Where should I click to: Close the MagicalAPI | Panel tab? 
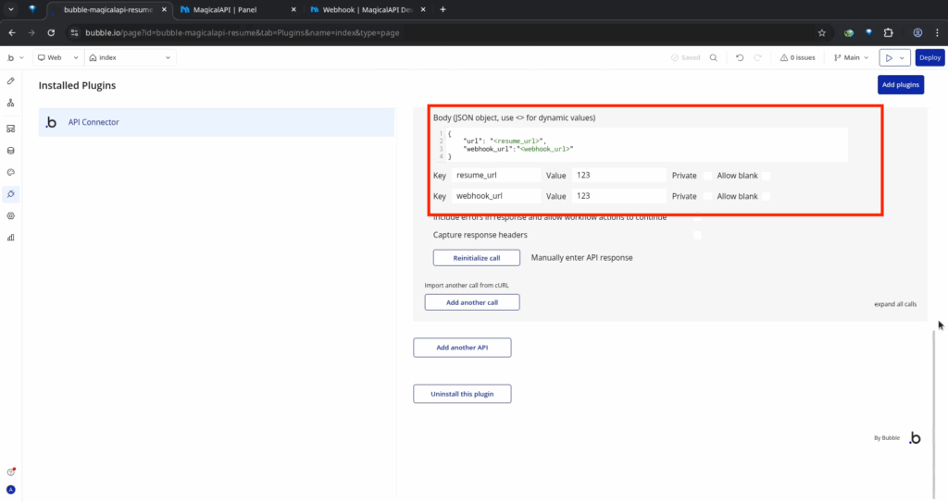(293, 9)
